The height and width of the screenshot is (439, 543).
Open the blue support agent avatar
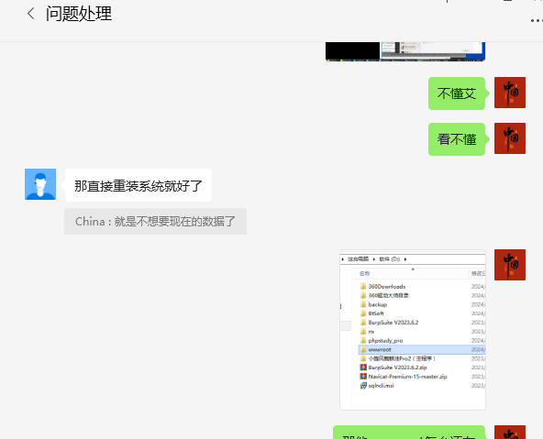[x=40, y=184]
